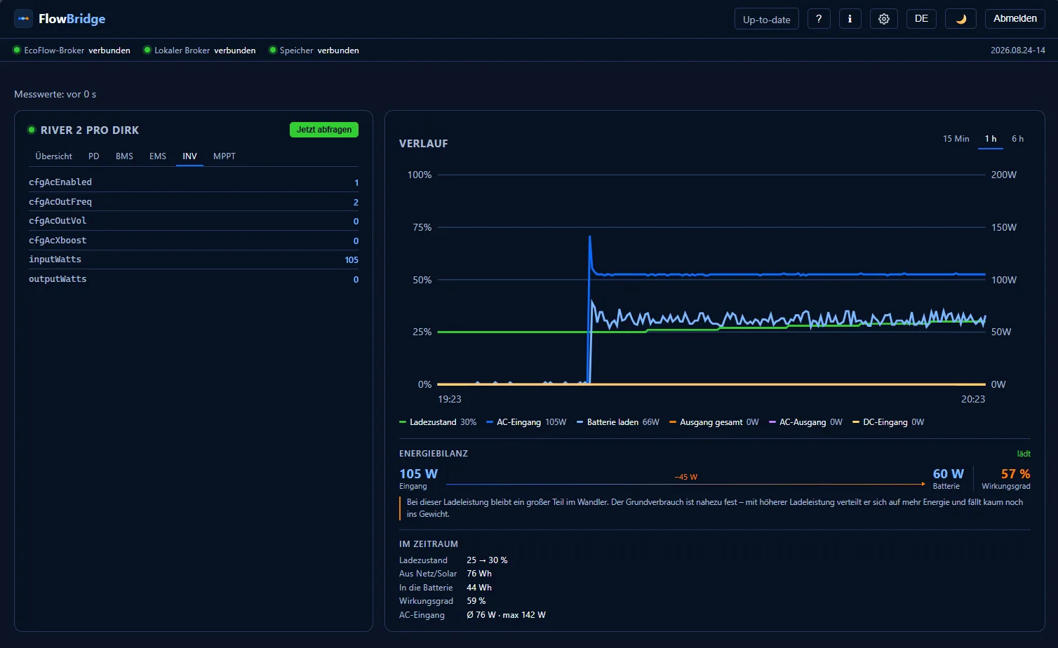Click the EcoFlow-Broker status indicator
Screen dimensions: 1058x648
[72, 50]
